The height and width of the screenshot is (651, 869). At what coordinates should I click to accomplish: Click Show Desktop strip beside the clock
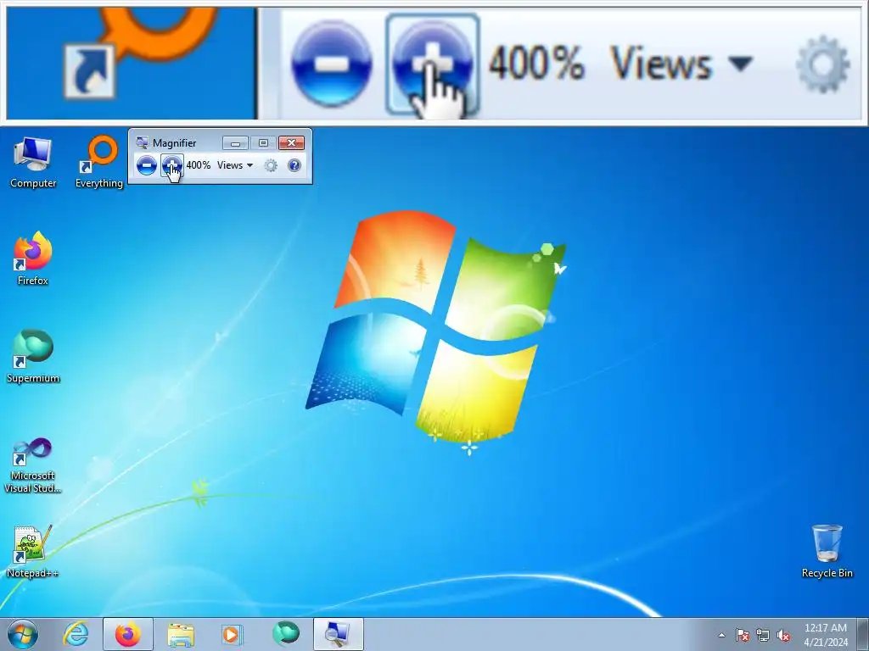pos(862,635)
